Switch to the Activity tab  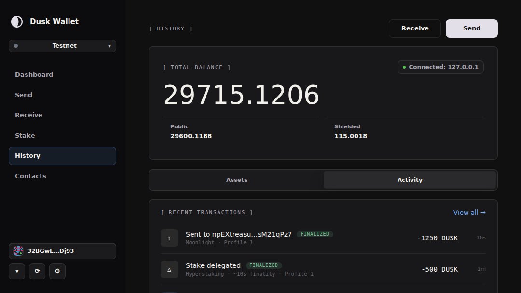(x=410, y=180)
